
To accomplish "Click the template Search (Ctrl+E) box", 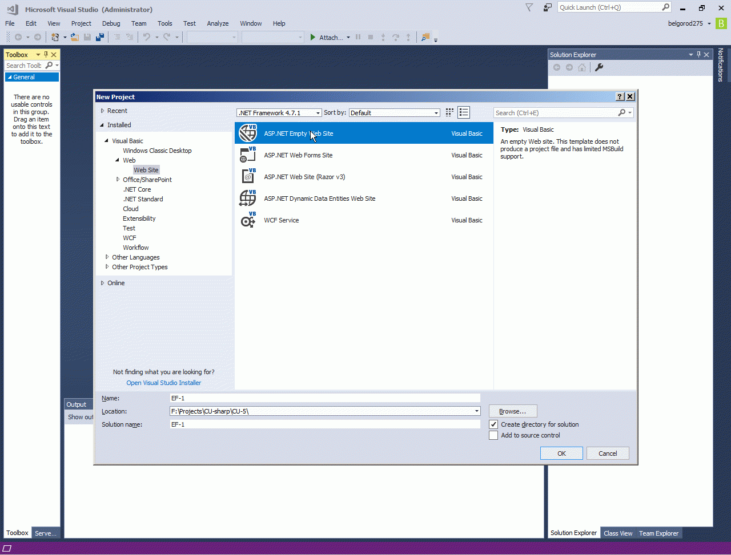I will coord(563,113).
